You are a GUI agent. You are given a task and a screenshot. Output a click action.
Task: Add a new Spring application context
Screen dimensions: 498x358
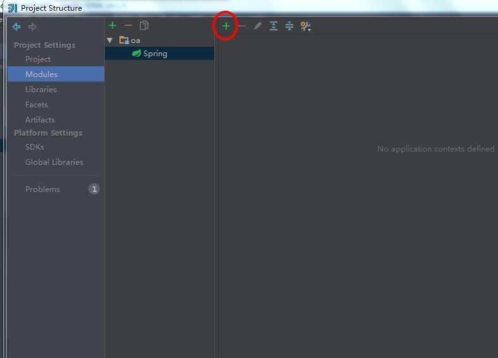pyautogui.click(x=226, y=26)
